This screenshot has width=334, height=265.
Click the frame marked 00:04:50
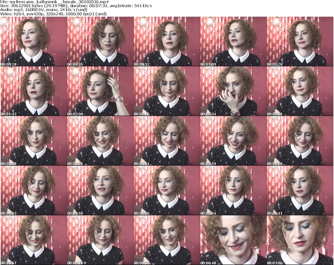click(100, 190)
